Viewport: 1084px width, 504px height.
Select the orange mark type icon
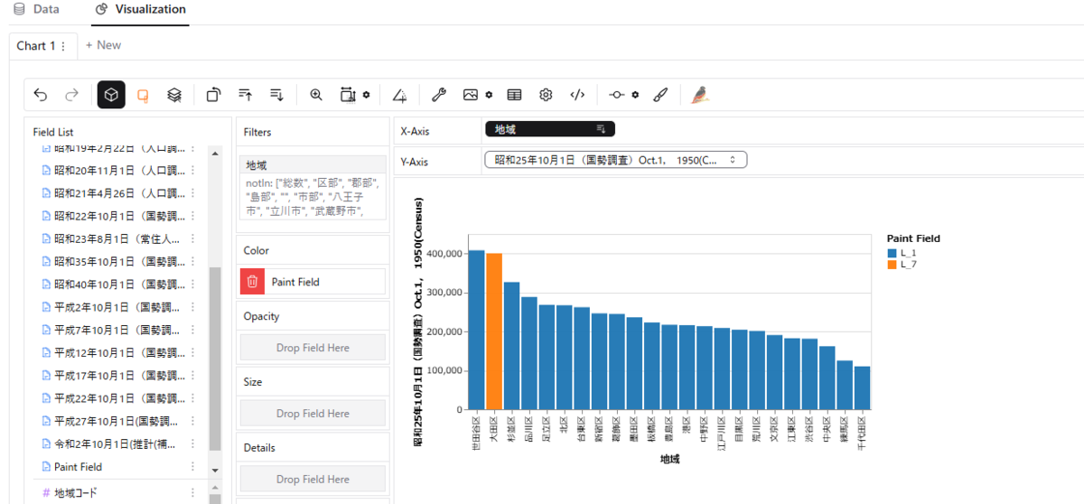pos(142,95)
